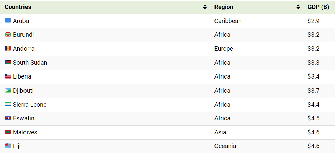The height and width of the screenshot is (154, 335).
Task: Click the Fiji flag icon
Action: (x=8, y=146)
